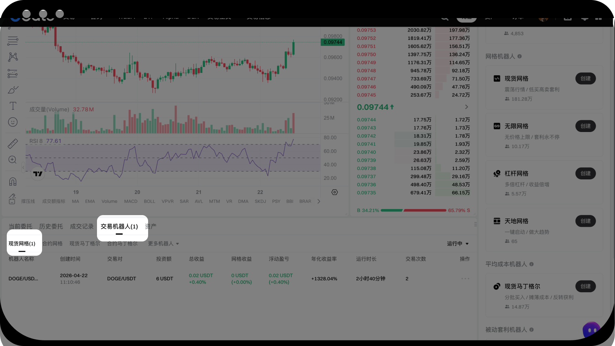Click 创建 button for 现货网格
This screenshot has height=346, width=615.
click(x=585, y=79)
